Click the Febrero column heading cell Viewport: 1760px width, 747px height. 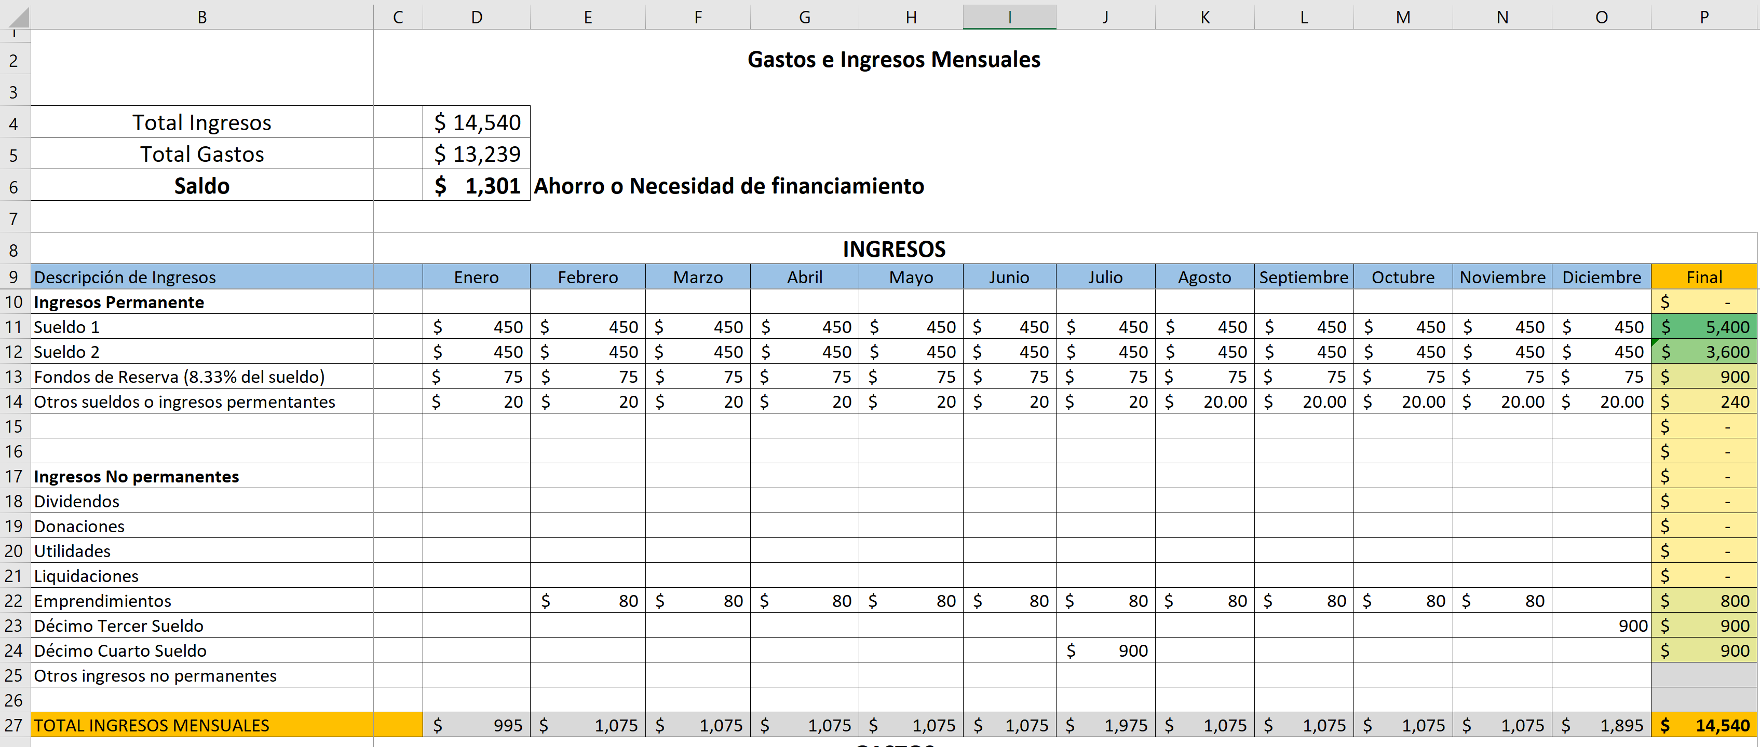[x=588, y=277]
